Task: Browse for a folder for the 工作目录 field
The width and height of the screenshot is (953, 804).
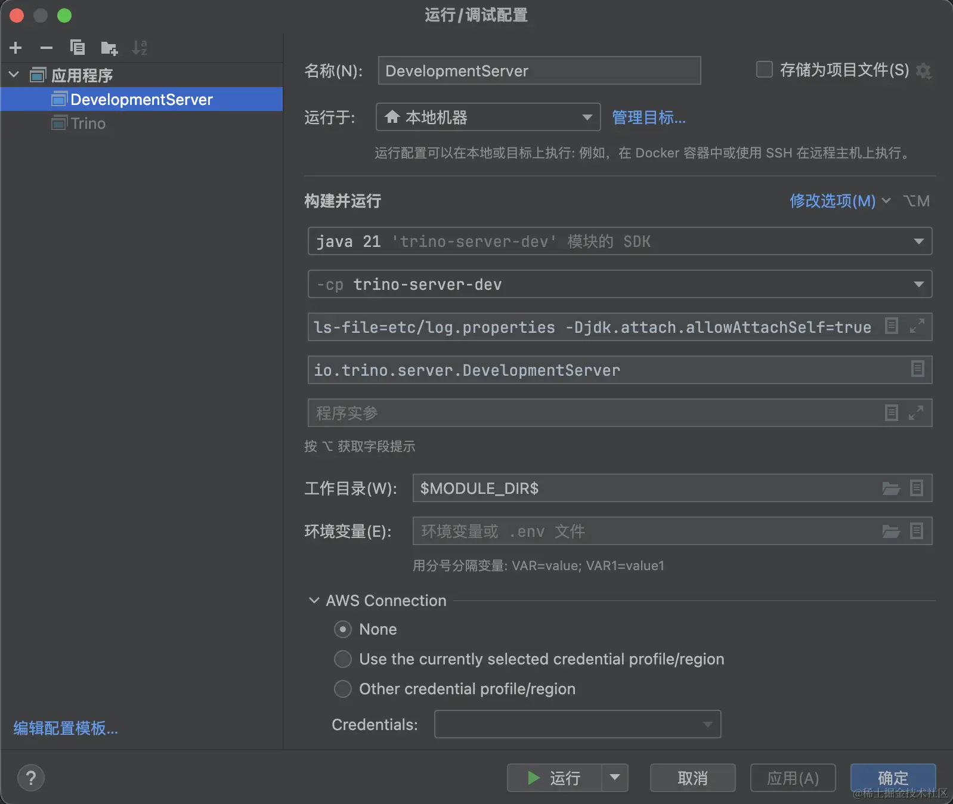Action: click(891, 488)
